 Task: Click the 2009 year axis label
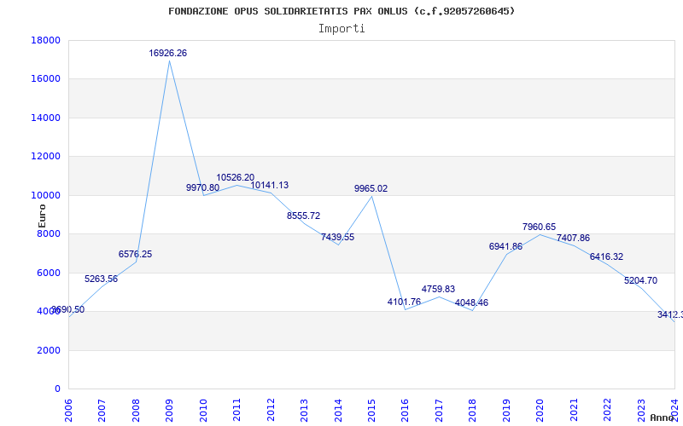[x=169, y=410]
